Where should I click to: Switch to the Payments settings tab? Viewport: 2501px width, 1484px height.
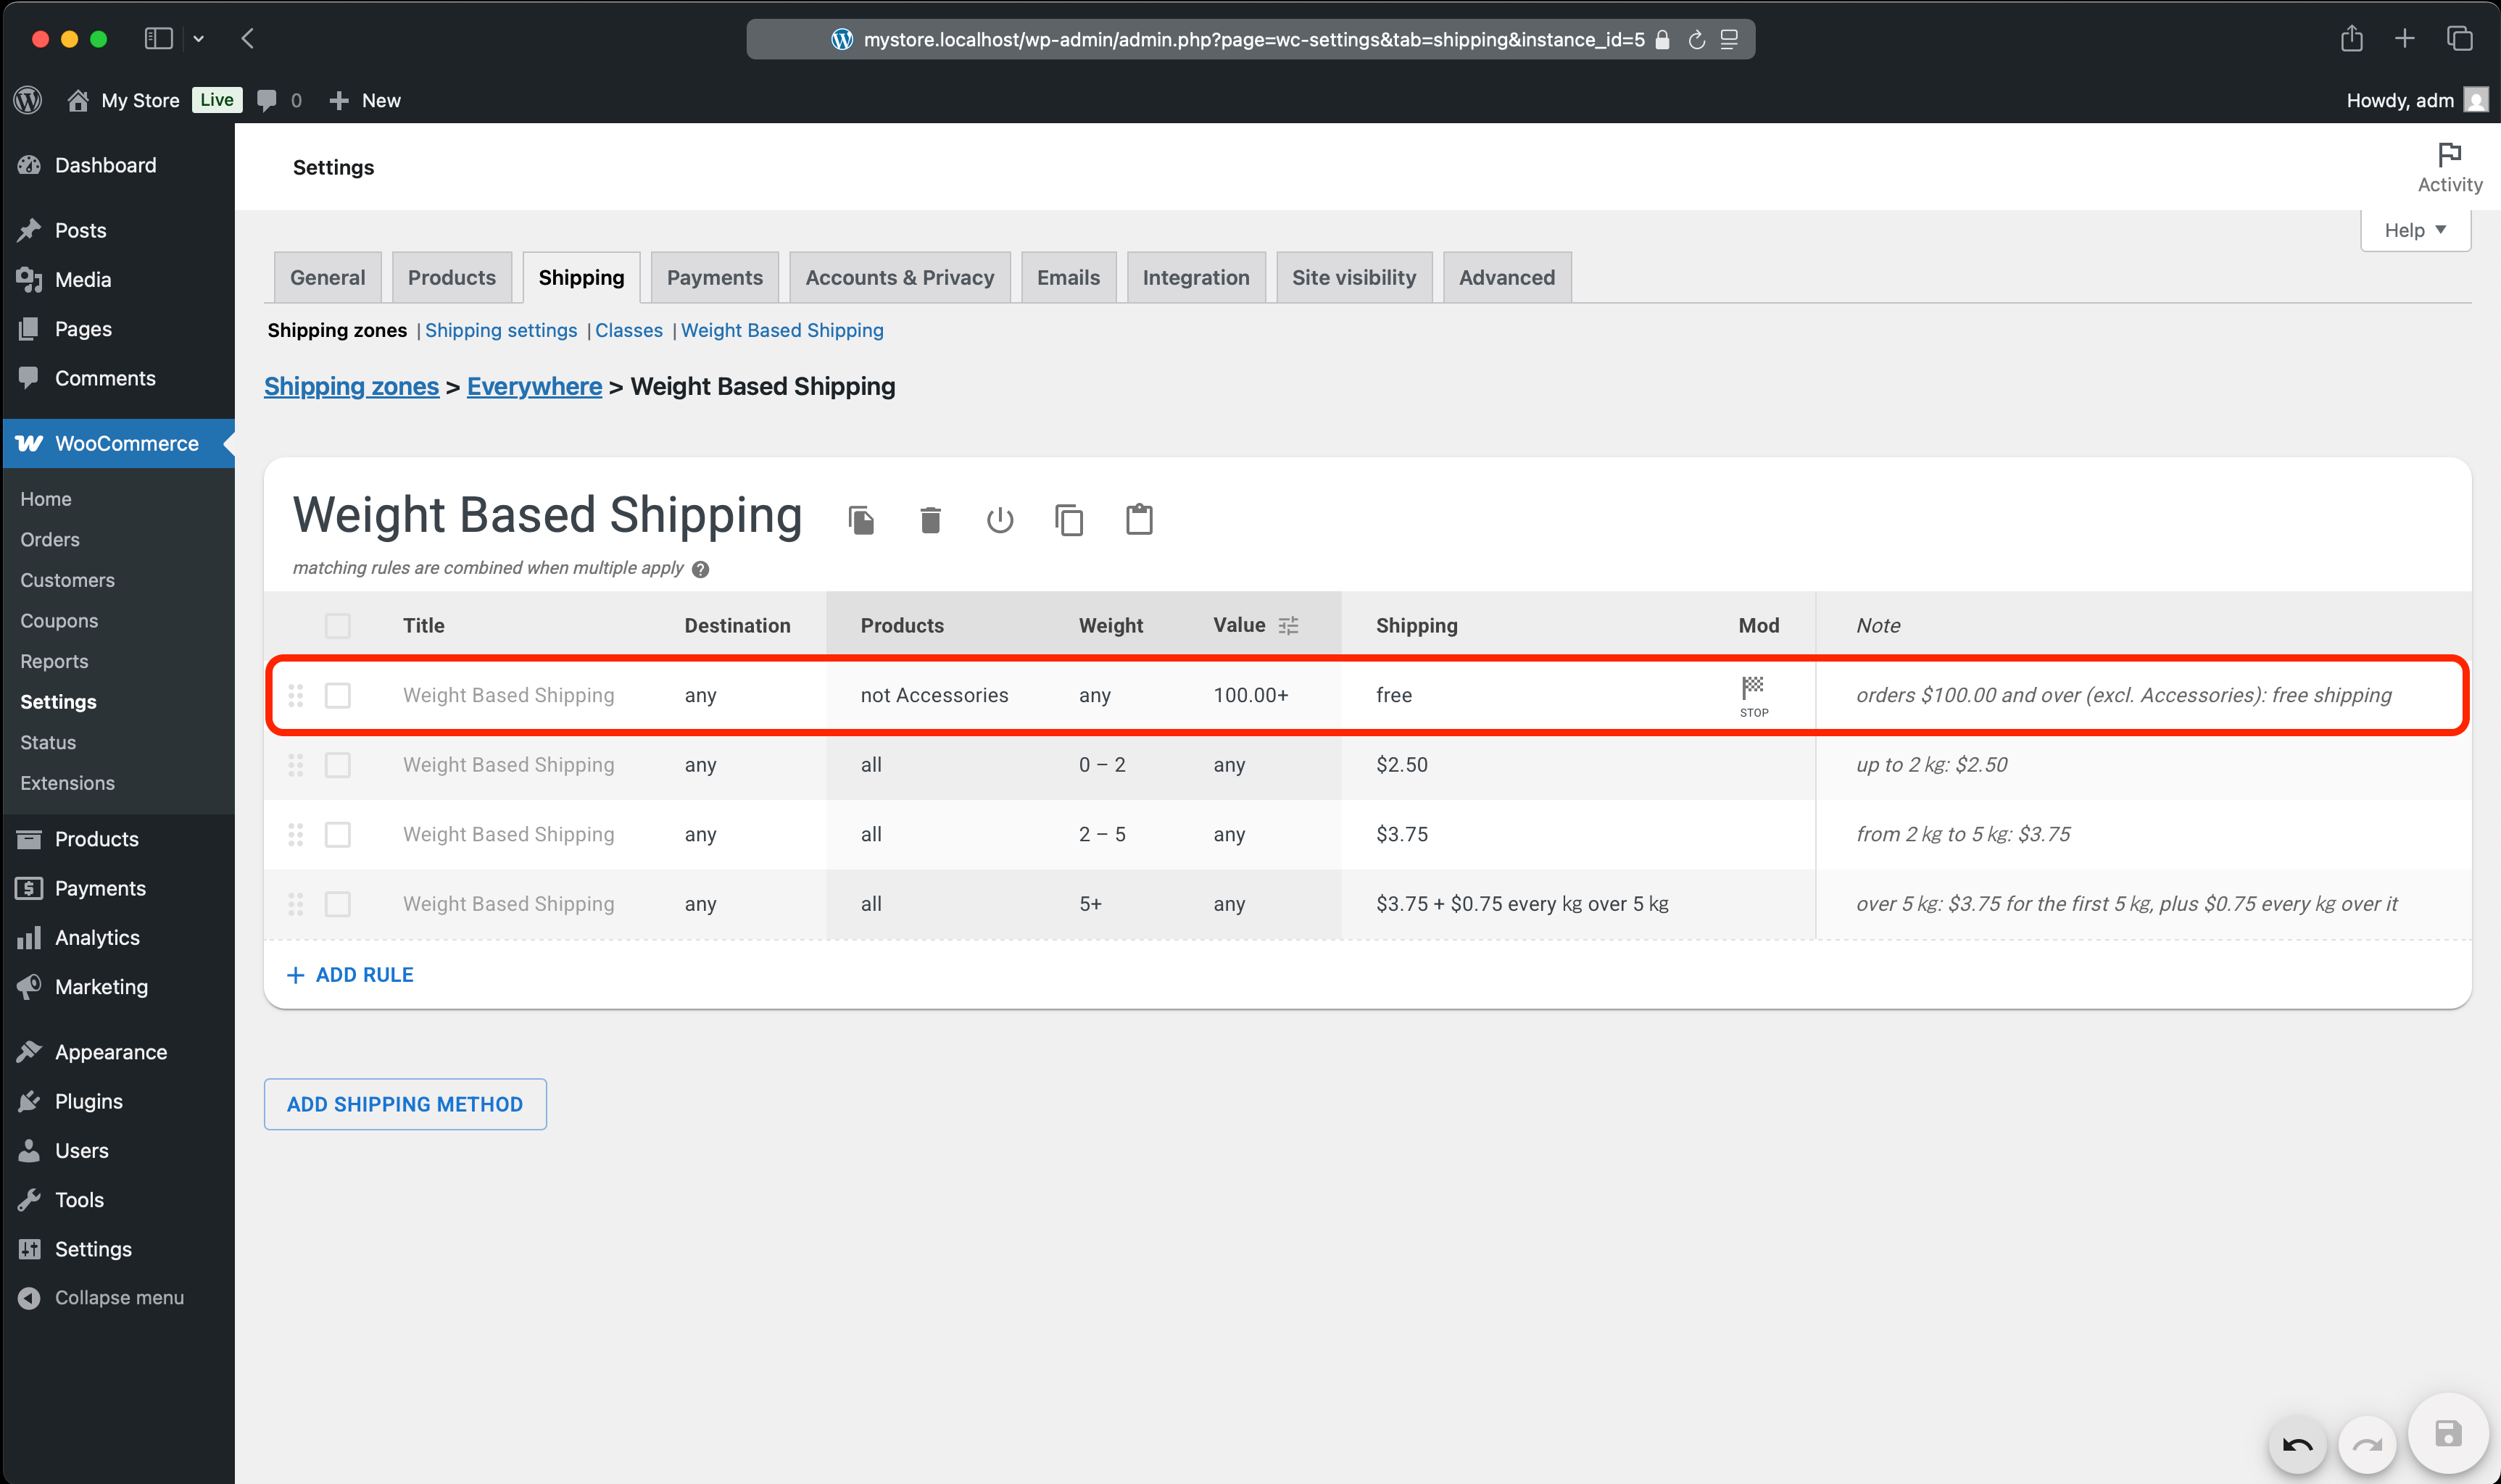coord(714,278)
